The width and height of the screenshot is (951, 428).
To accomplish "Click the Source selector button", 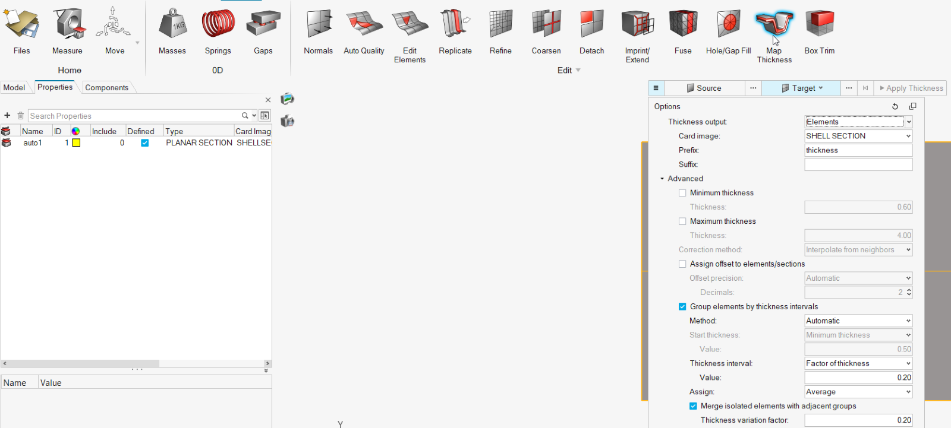I will pos(704,88).
